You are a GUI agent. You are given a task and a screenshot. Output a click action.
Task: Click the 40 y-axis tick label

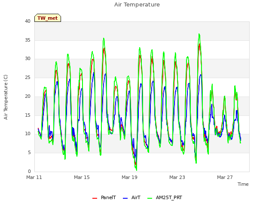coord(27,21)
